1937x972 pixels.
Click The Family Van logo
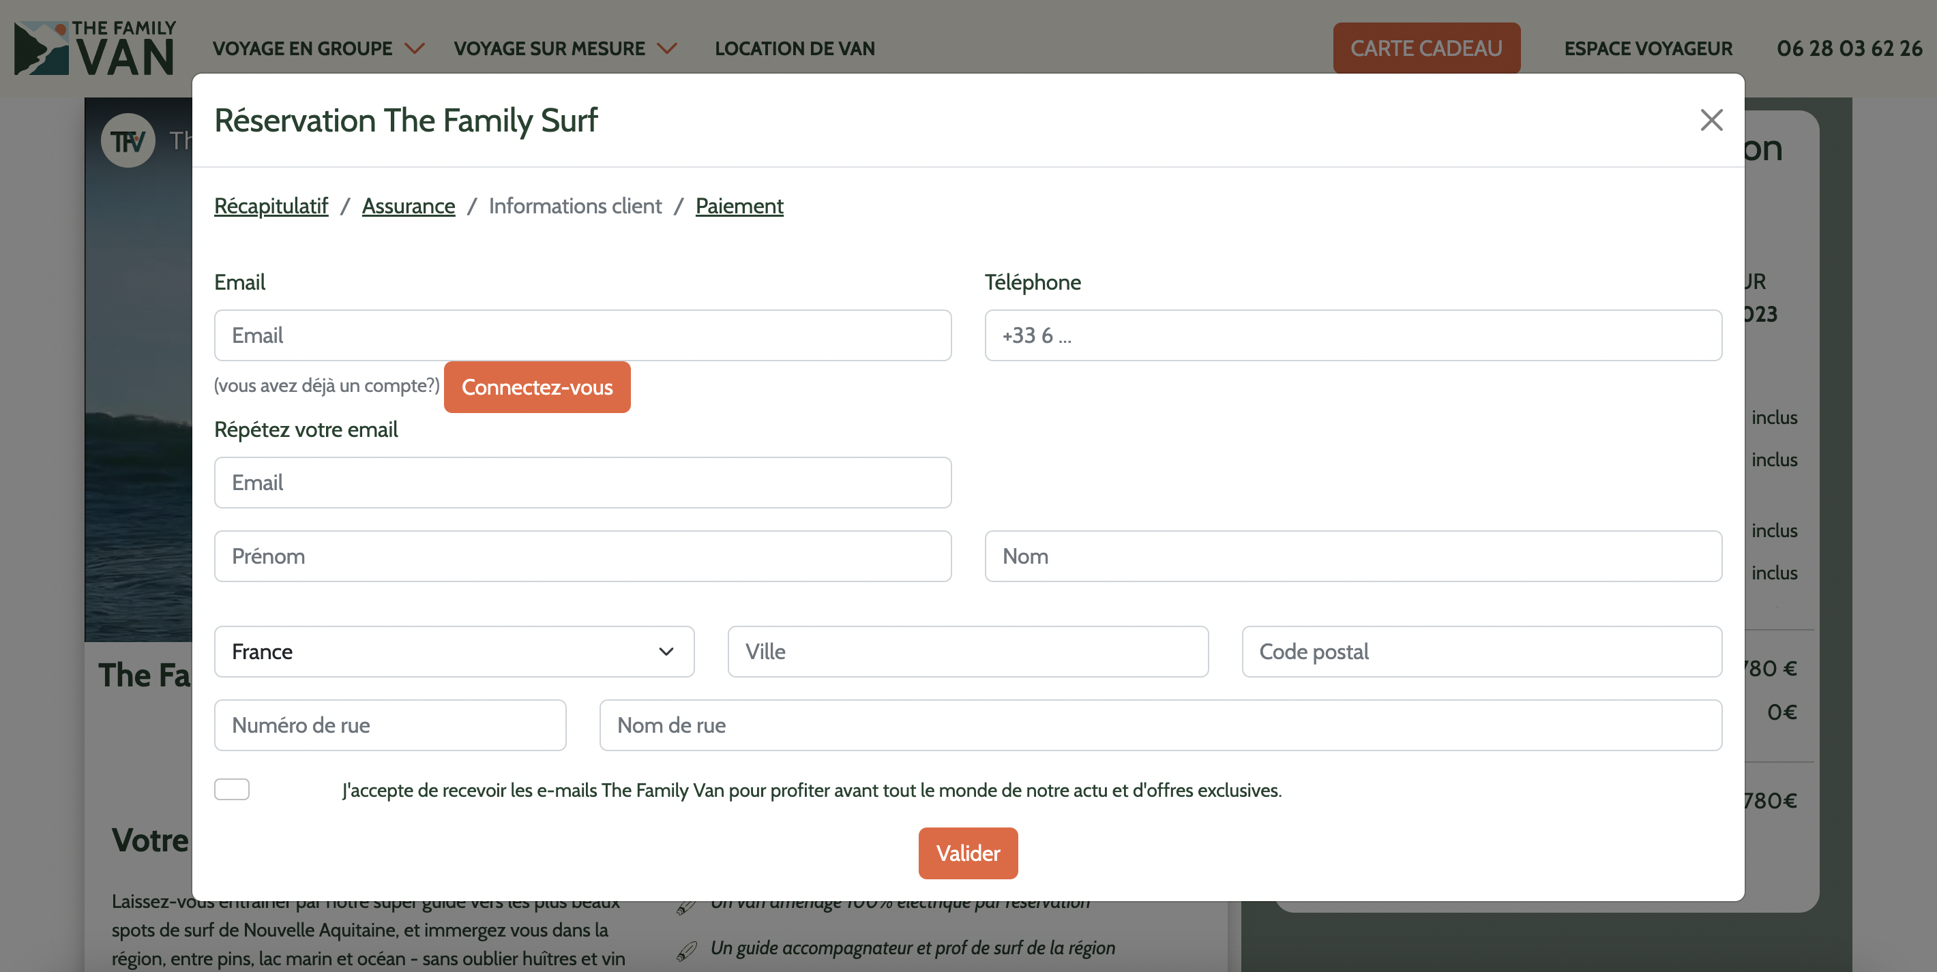click(x=95, y=48)
